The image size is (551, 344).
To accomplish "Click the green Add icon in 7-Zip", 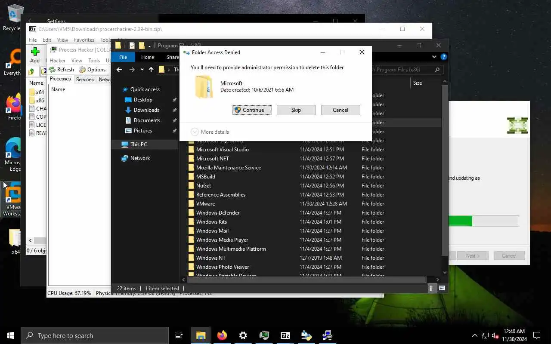I will (35, 52).
